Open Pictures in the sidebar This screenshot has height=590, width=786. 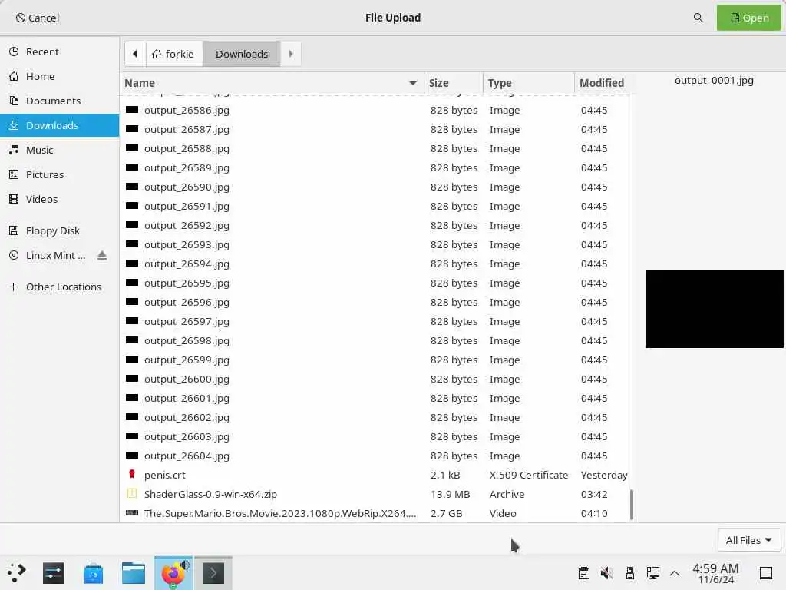pos(60,174)
